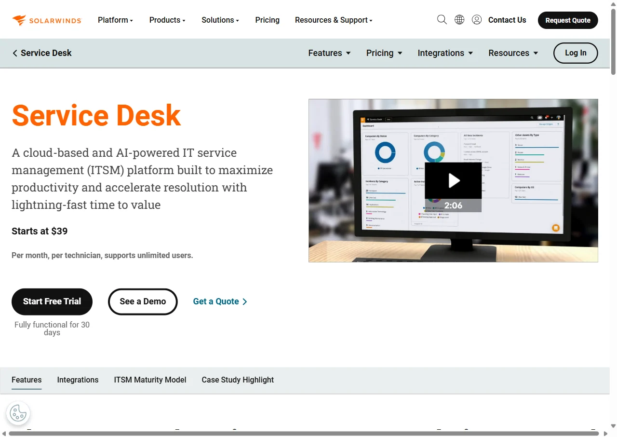
Task: Go to Pricing in the top navigation
Action: coord(268,20)
